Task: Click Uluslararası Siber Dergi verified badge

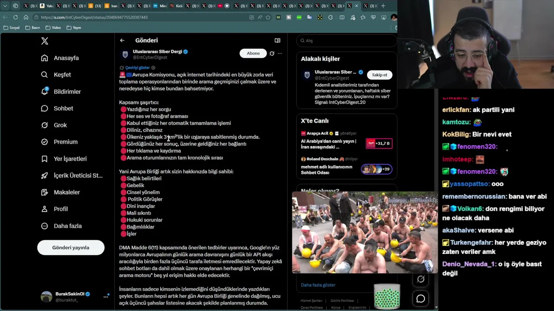Action: click(x=186, y=52)
